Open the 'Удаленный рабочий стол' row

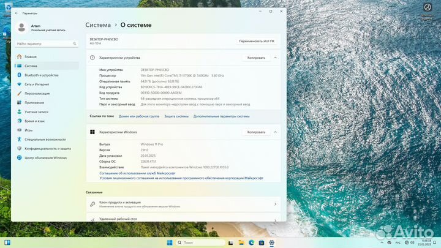coord(183,217)
